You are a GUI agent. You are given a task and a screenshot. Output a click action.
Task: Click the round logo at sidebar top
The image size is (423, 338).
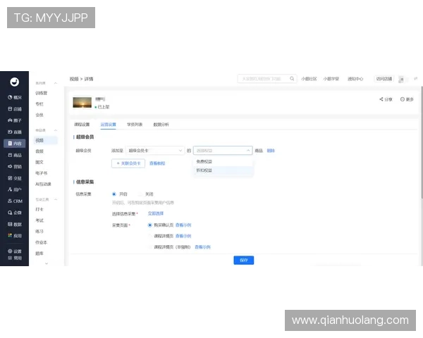coord(15,82)
